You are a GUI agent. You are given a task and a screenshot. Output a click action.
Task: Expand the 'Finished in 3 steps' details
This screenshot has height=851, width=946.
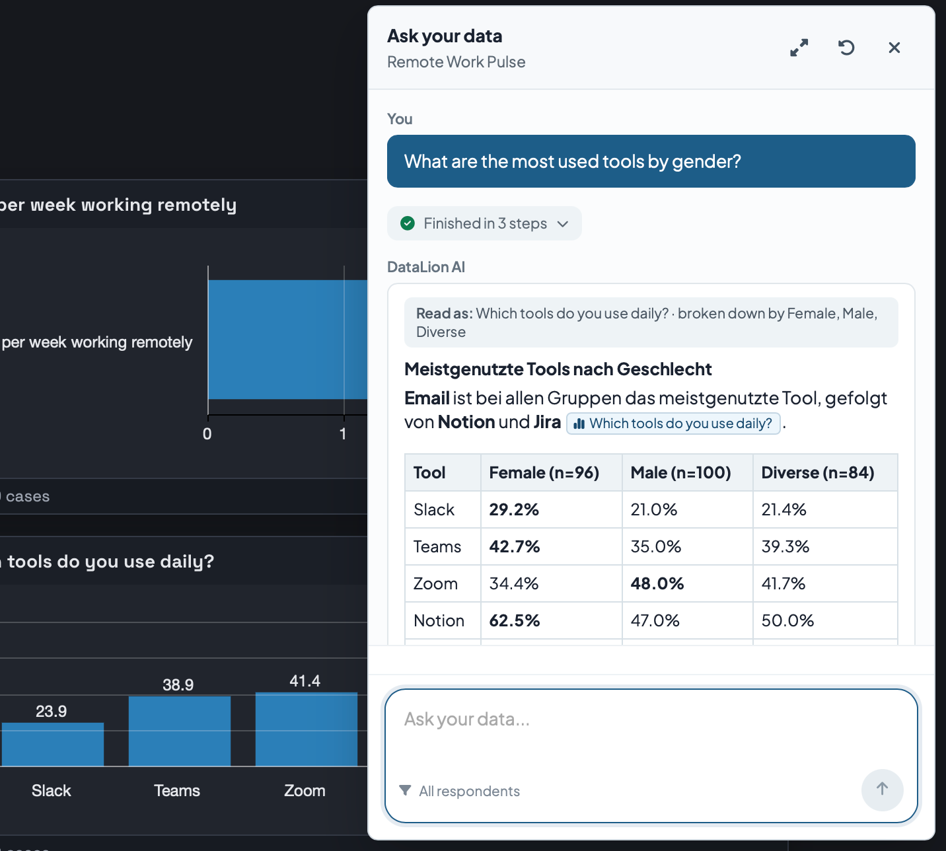484,223
